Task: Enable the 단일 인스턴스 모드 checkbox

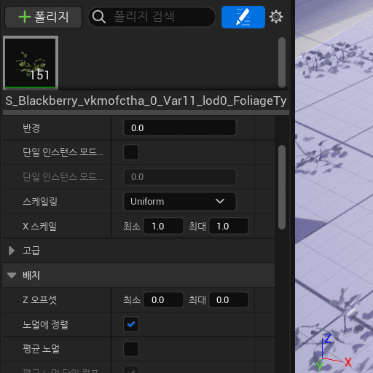Action: point(131,152)
